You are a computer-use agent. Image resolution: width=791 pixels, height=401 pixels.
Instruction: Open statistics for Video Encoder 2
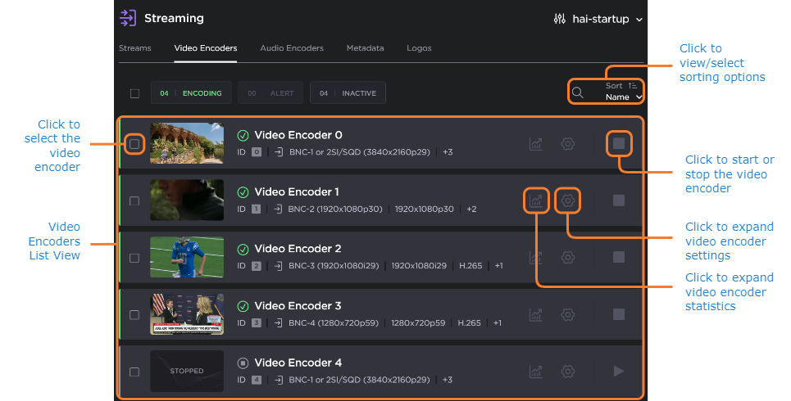pos(535,258)
